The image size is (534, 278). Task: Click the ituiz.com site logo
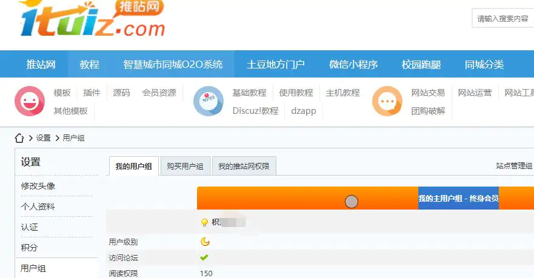pyautogui.click(x=92, y=18)
